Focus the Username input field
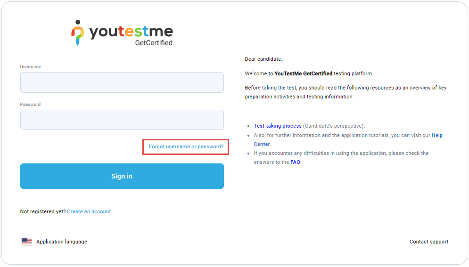 click(x=122, y=82)
